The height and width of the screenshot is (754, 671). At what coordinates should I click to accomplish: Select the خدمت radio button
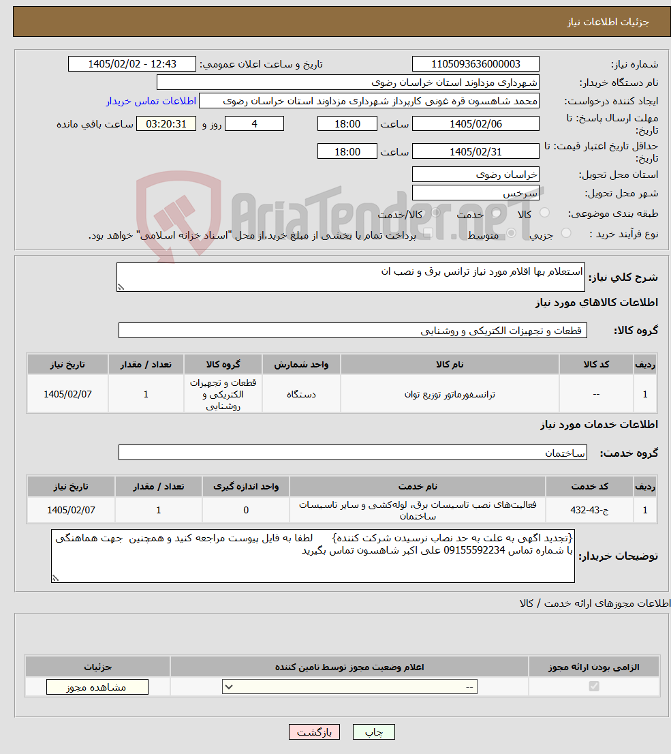point(497,213)
